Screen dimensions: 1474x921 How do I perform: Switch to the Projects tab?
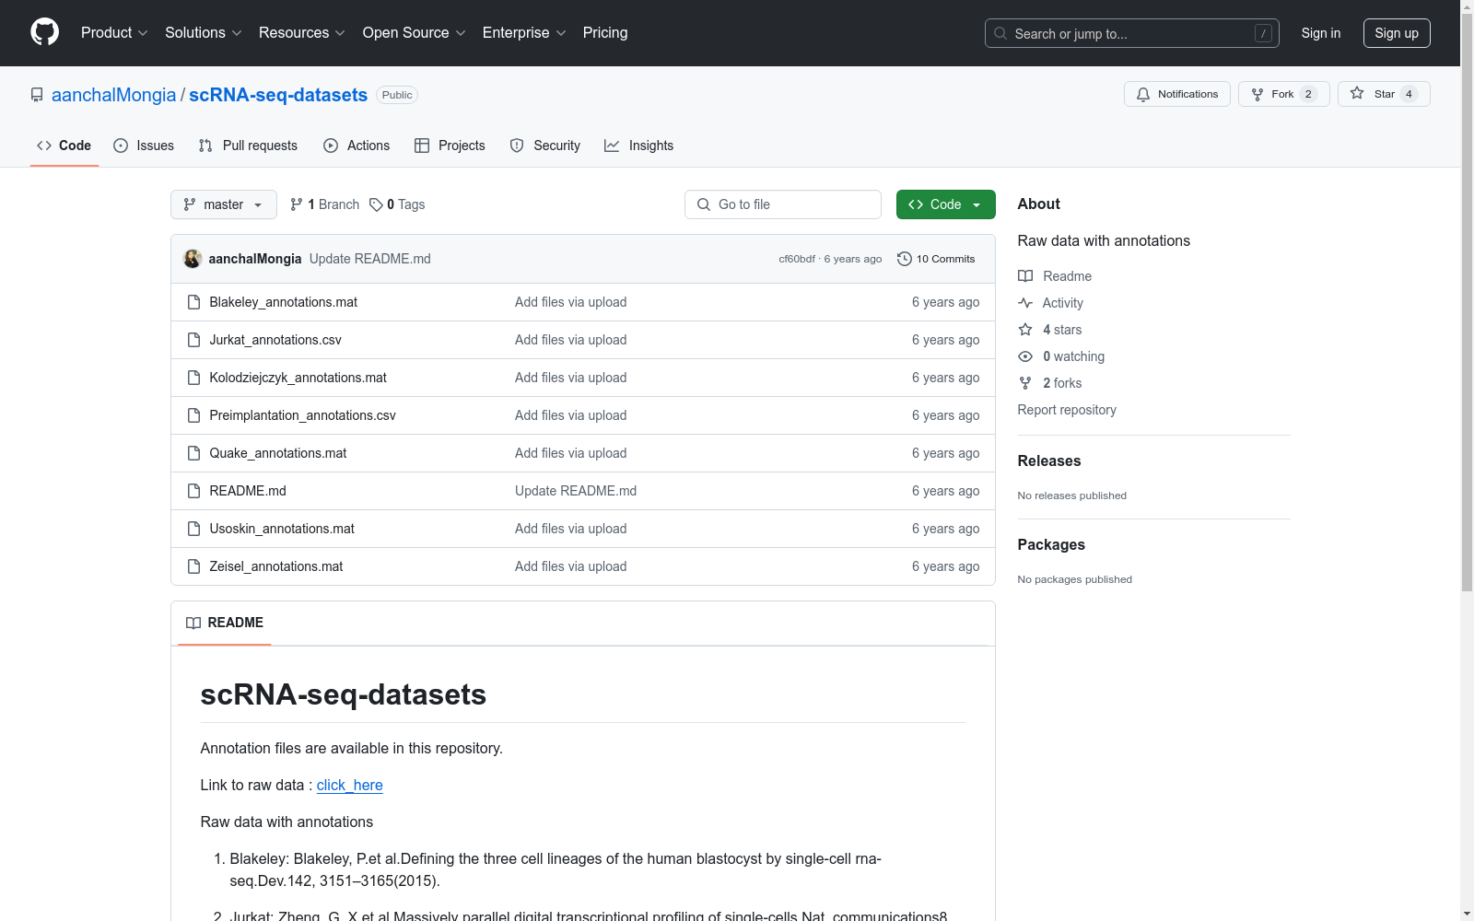coord(450,146)
